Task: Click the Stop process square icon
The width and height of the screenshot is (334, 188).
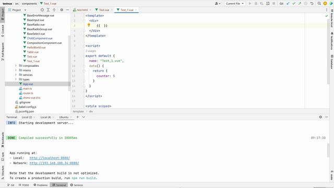Action: [x=273, y=4]
